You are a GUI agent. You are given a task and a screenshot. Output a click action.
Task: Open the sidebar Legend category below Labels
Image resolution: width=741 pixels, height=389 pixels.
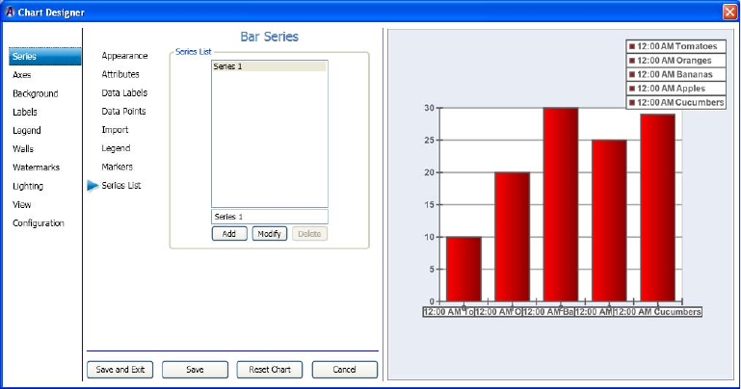click(27, 130)
